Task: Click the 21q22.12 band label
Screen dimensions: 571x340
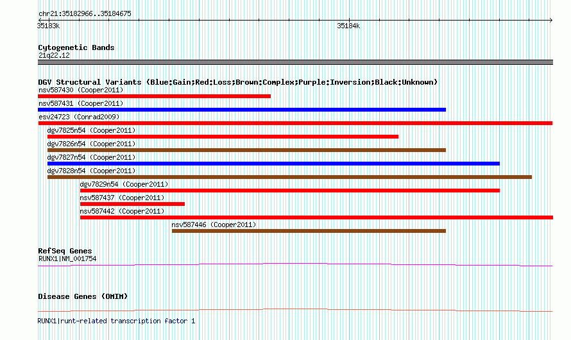Action: pyautogui.click(x=54, y=55)
